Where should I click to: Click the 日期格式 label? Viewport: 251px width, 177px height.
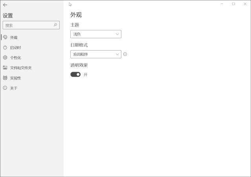tap(79, 45)
